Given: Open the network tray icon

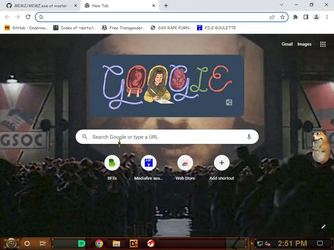Looking at the screenshot, I should click(260, 243).
